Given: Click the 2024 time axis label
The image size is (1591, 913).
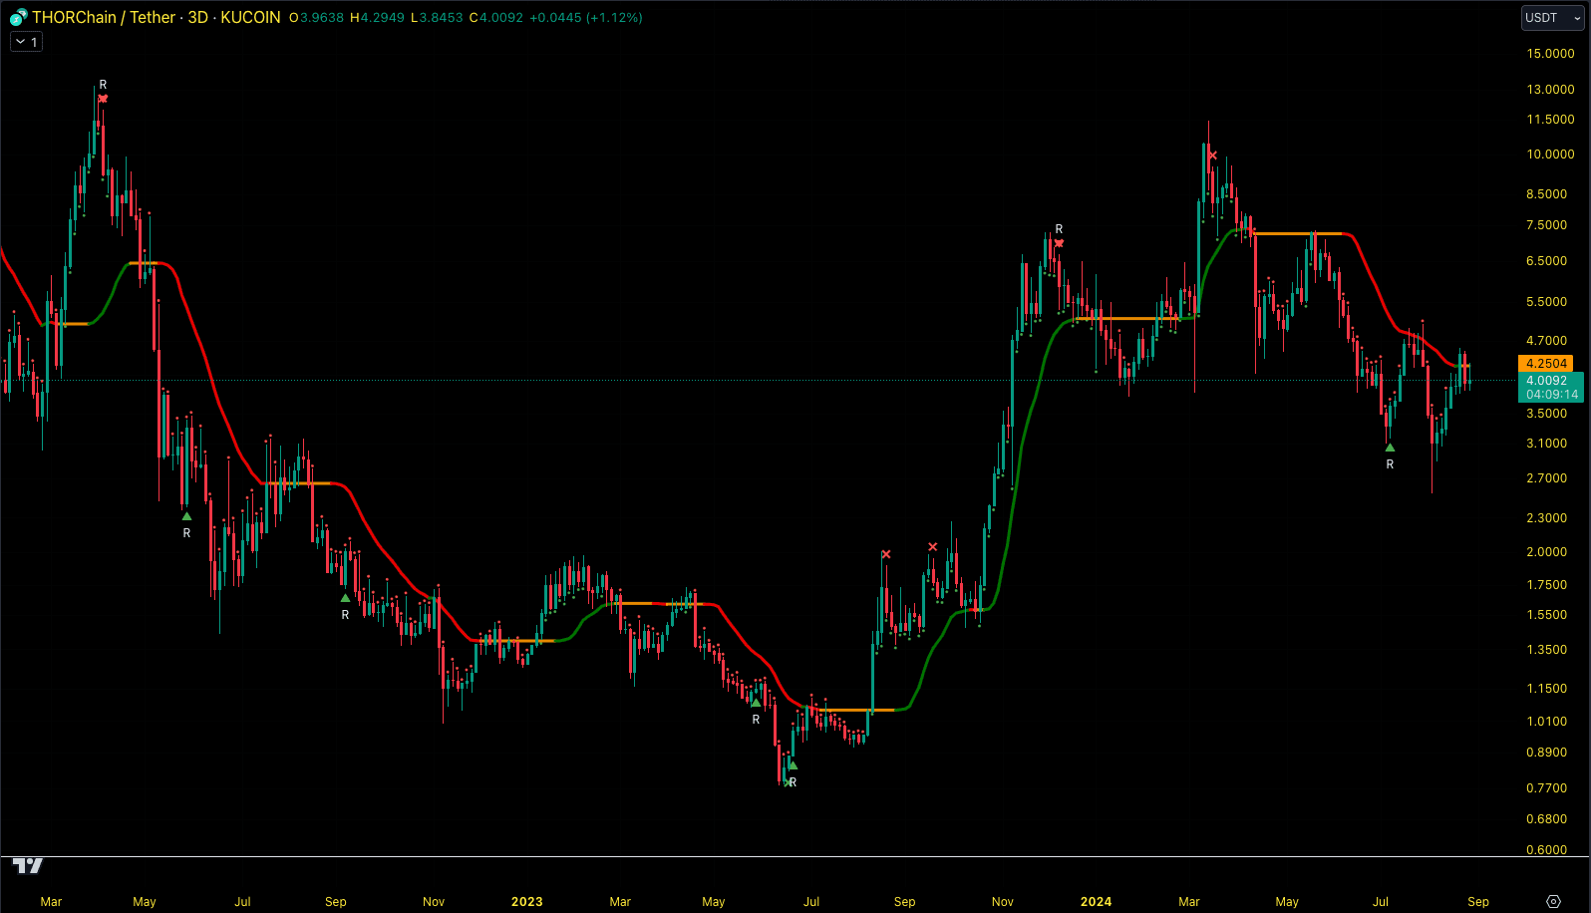Looking at the screenshot, I should (x=1096, y=901).
